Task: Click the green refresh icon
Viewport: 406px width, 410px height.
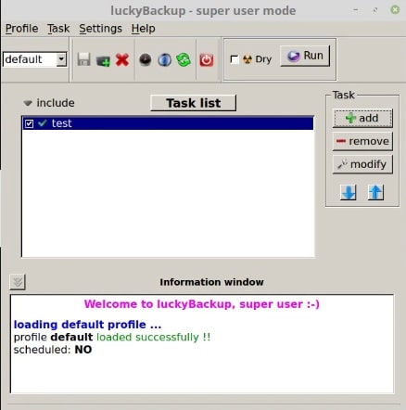Action: [x=184, y=59]
